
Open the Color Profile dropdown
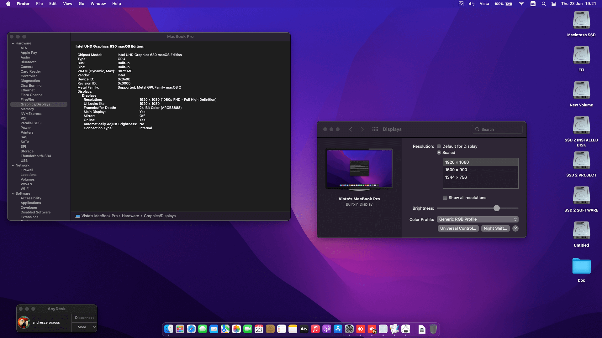pyautogui.click(x=478, y=219)
